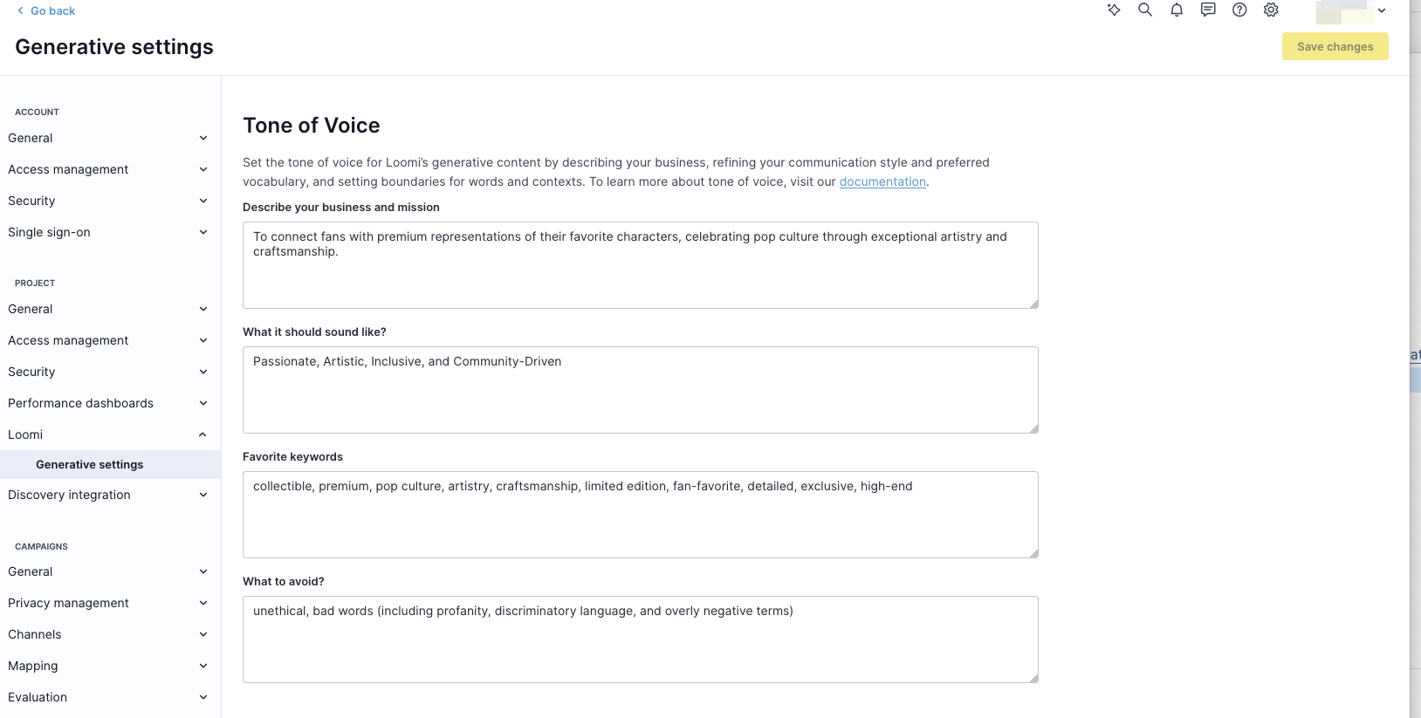Viewport: 1421px width, 718px height.
Task: Select Single sign-on in the sidebar
Action: pyautogui.click(x=49, y=232)
